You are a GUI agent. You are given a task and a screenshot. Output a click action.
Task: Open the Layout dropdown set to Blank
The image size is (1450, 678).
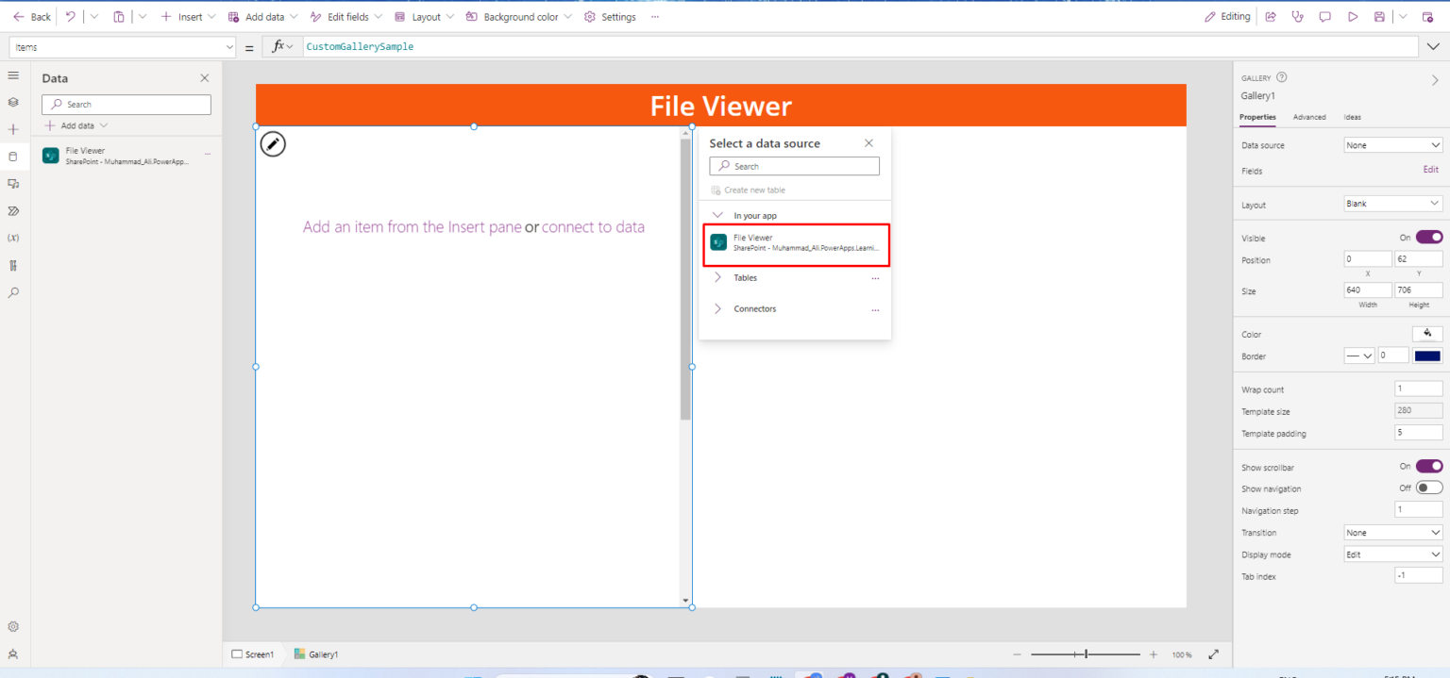pyautogui.click(x=1392, y=203)
